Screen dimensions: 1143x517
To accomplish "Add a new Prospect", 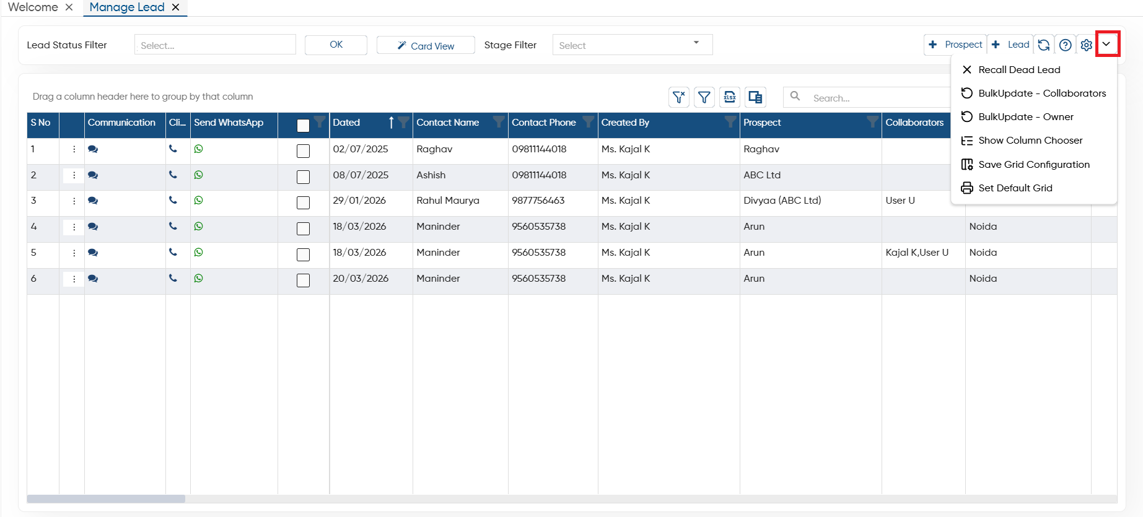I will point(955,45).
